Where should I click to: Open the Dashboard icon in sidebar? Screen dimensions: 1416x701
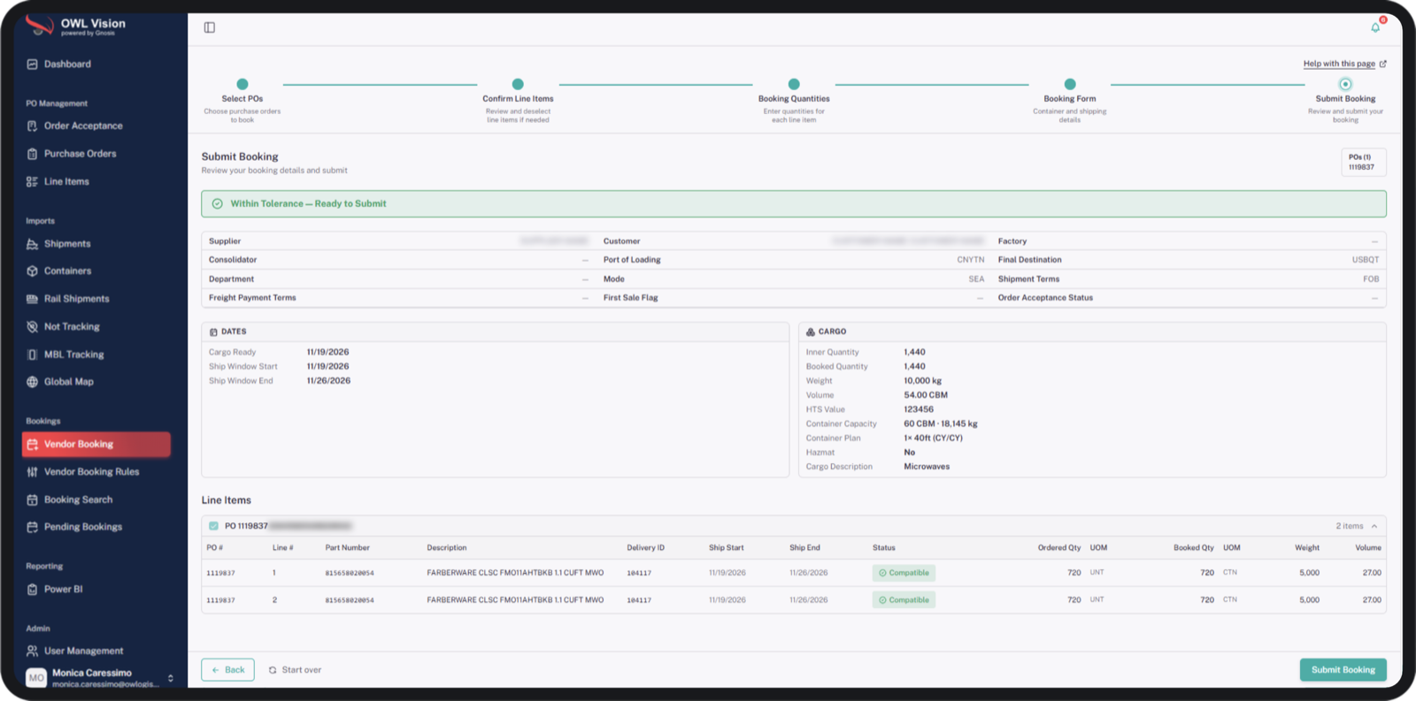[x=32, y=65]
